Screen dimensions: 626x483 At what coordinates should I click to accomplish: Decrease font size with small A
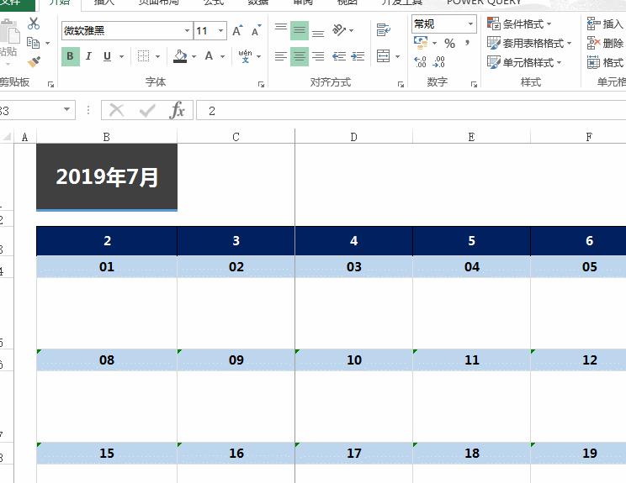256,31
